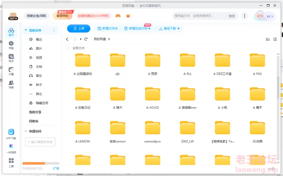This screenshot has height=176, width=283.
Task: Click the SVIP bear avatar logo
Action: (x=13, y=16)
